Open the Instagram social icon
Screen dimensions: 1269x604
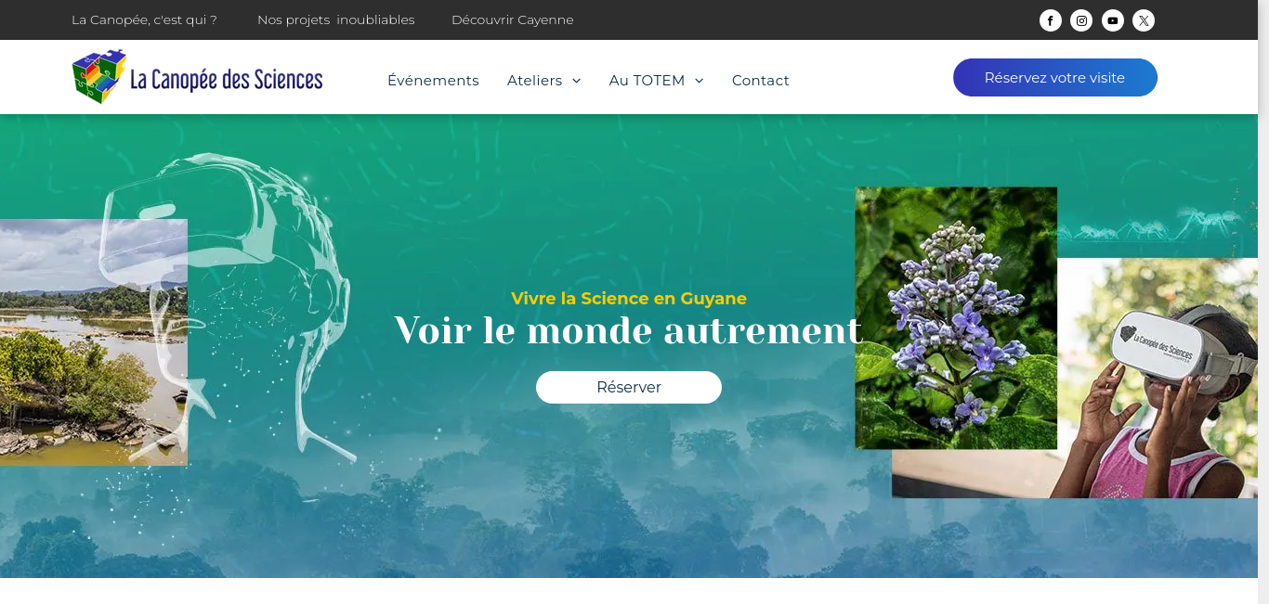click(x=1081, y=20)
